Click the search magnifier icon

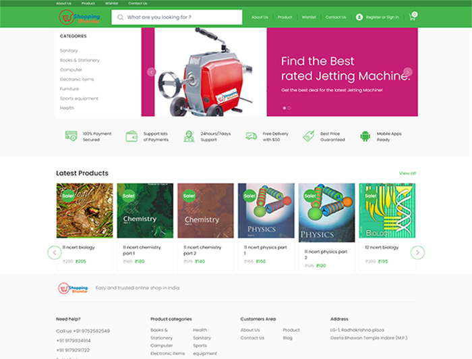119,17
